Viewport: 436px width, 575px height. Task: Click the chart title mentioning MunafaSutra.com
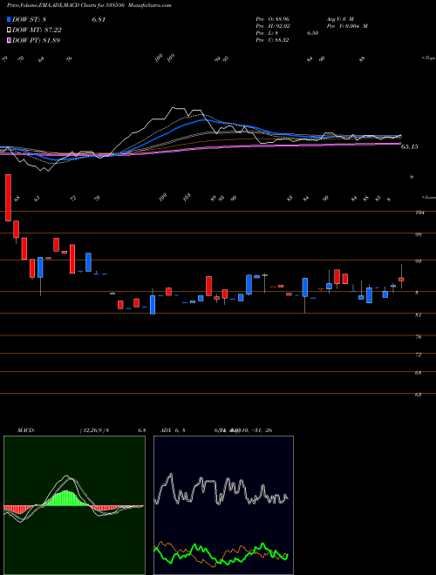[x=89, y=5]
